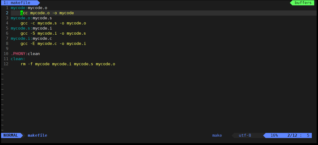Click the '16%' position indicator
318x145 pixels.
(x=274, y=135)
